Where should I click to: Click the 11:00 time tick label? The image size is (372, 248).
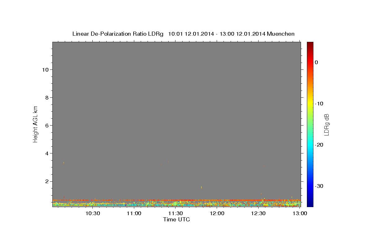click(134, 213)
